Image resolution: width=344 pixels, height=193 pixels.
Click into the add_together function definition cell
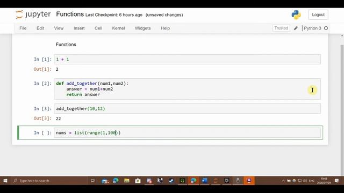pos(187,89)
